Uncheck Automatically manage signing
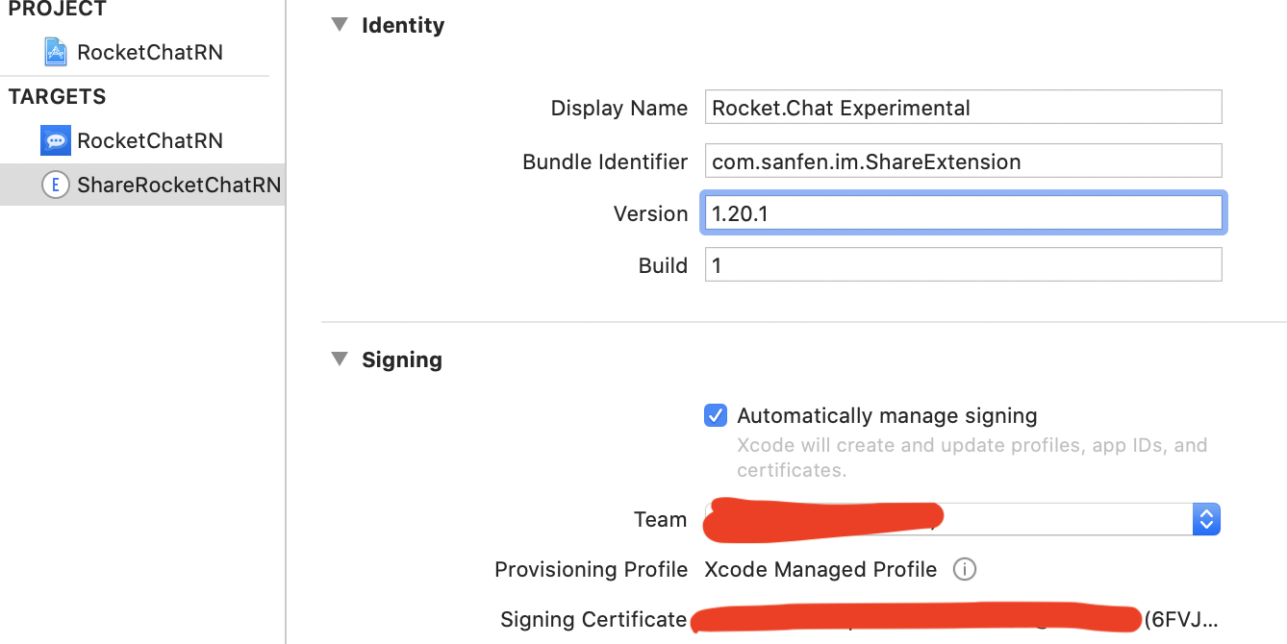The height and width of the screenshot is (644, 1287). point(716,415)
